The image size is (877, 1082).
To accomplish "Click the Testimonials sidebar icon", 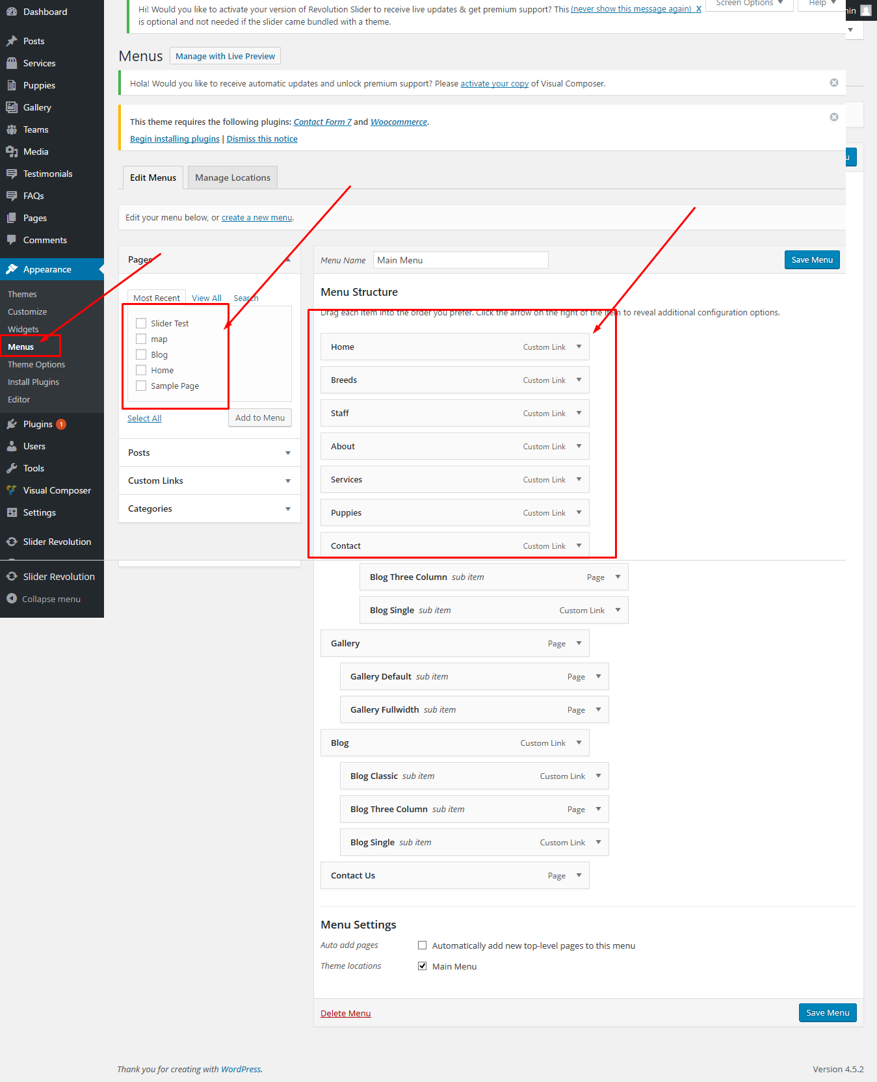I will pos(12,174).
